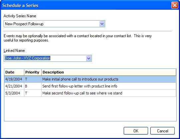Click priority T cell for 5/3/2004
Screen dimensions: 180x139
[x=33, y=93]
